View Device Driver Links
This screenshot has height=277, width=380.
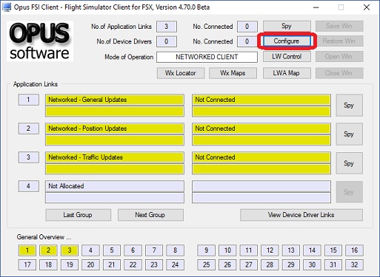301,215
